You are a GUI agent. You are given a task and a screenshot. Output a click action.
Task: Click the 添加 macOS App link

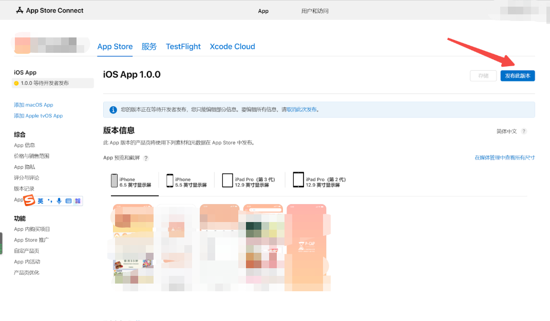tap(33, 105)
